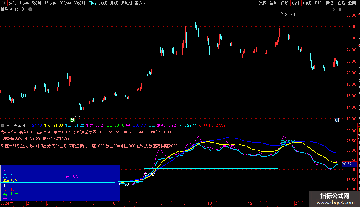Click the 牛妖: 21.88 indicator value

pos(53,125)
